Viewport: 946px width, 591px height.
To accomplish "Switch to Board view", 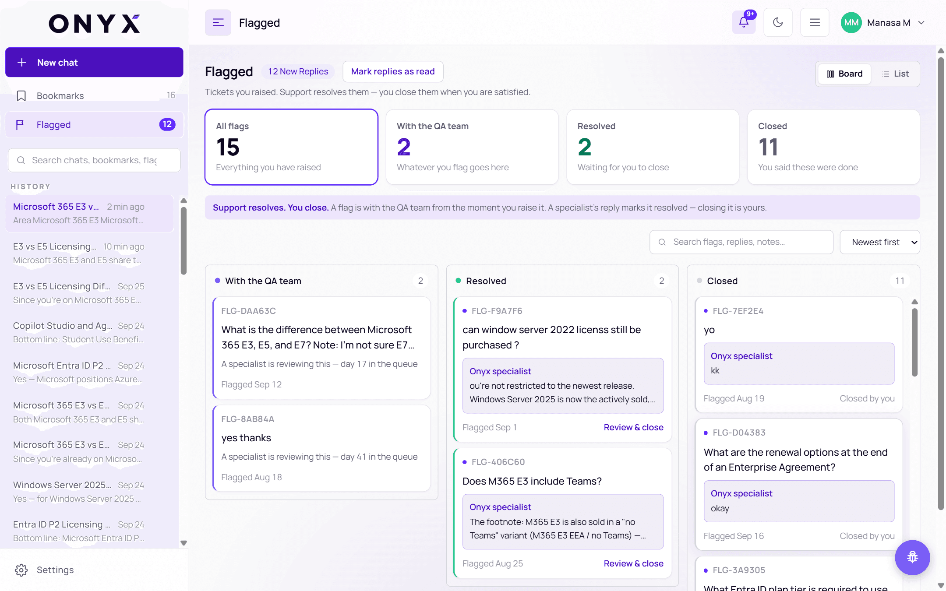I will click(844, 74).
